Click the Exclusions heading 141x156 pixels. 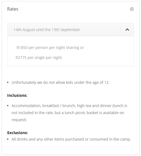pos(18,133)
